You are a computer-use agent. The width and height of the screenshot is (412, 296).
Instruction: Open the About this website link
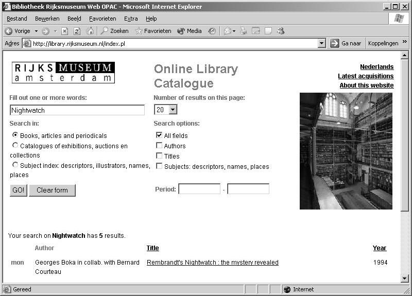point(367,85)
